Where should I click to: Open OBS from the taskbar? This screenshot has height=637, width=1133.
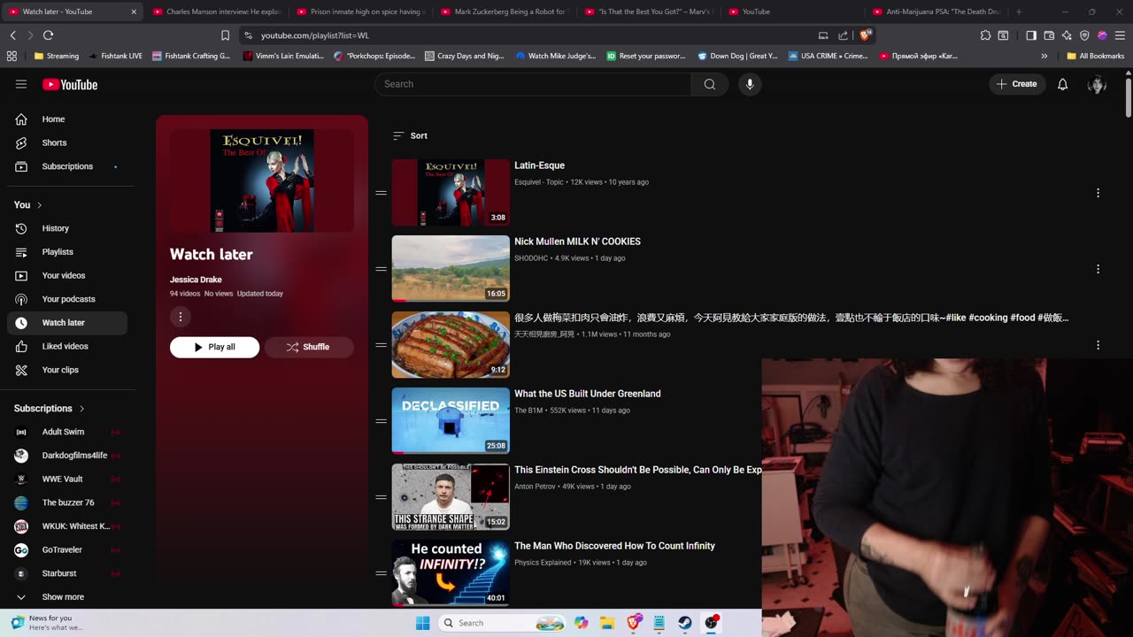tap(711, 623)
